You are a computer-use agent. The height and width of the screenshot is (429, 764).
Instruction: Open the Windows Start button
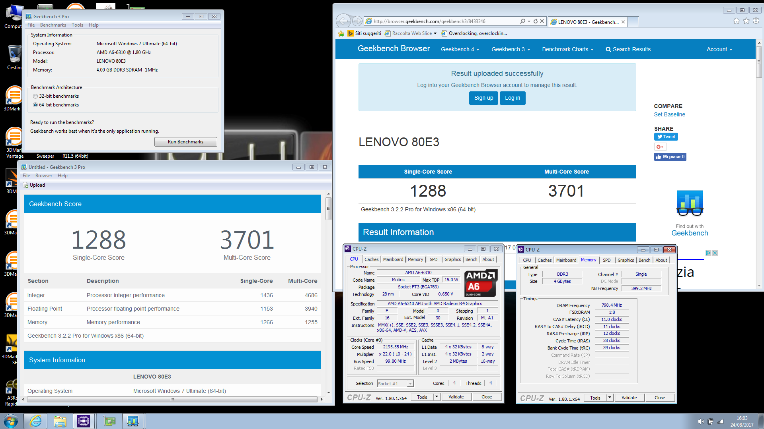click(11, 421)
